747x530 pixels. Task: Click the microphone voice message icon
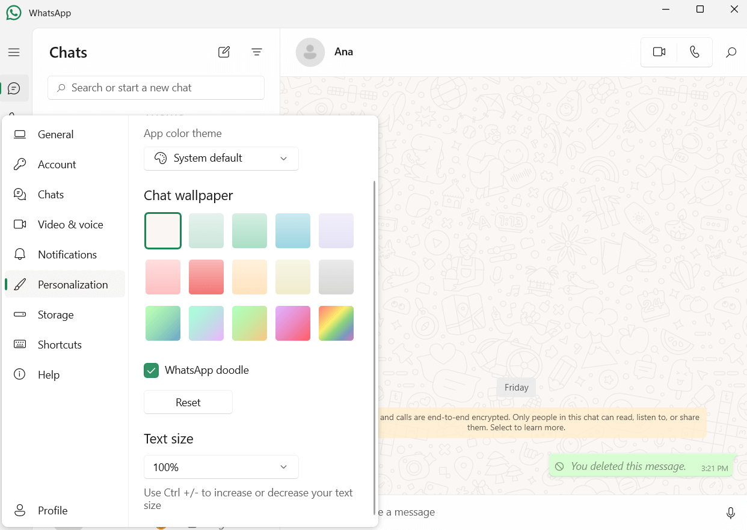pyautogui.click(x=730, y=513)
